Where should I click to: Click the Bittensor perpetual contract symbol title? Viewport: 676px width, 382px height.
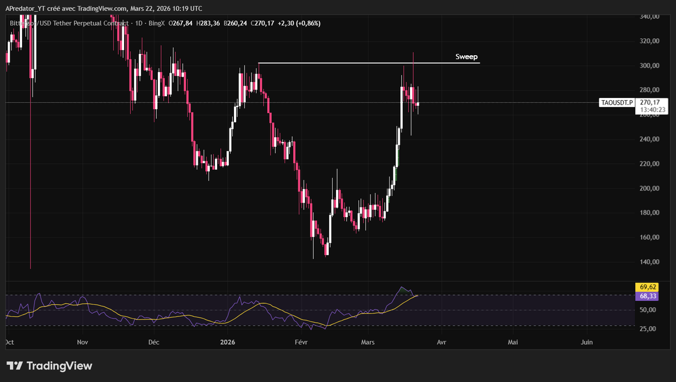(x=69, y=23)
